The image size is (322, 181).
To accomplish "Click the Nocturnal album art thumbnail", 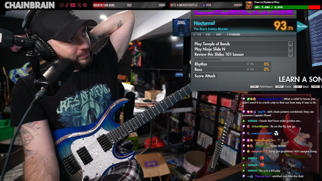I will click(x=181, y=27).
